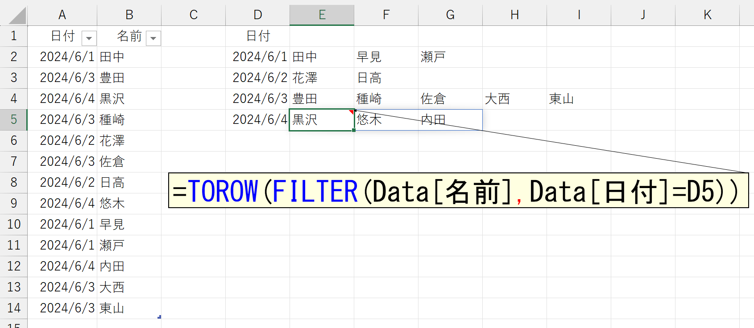Select row 10 header
The image size is (754, 328).
14,224
